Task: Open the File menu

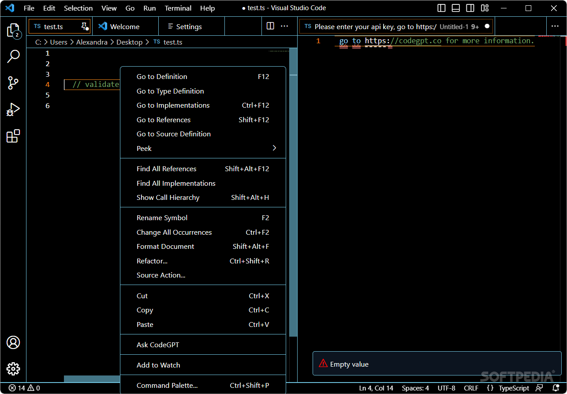Action: [29, 8]
